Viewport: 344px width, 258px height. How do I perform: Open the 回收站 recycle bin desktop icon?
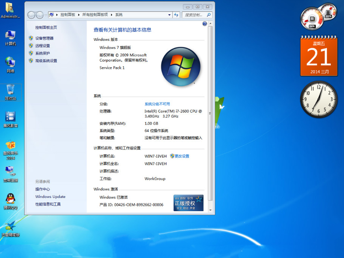(10, 91)
